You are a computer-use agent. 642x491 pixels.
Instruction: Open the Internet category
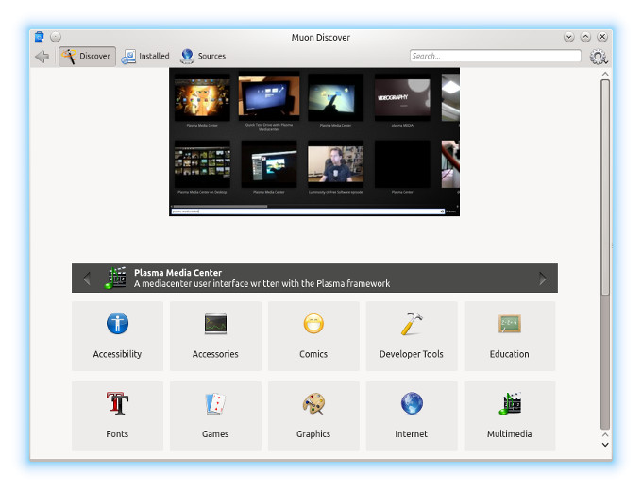click(x=412, y=416)
